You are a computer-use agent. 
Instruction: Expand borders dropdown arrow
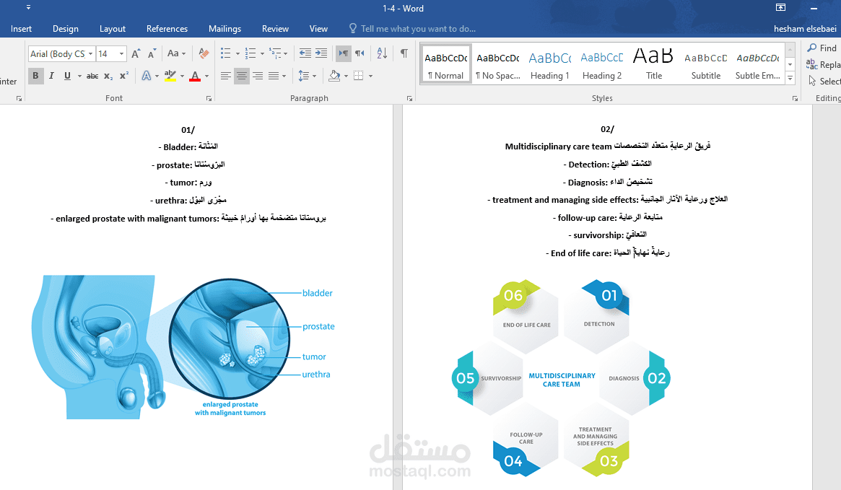tap(370, 76)
